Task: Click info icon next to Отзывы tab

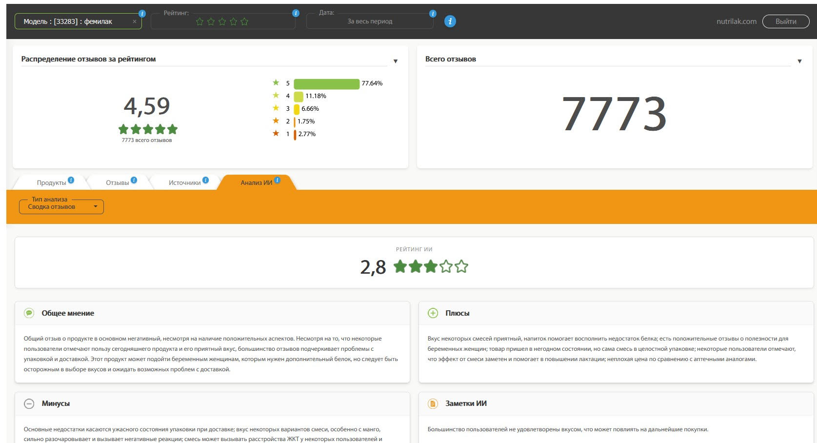Action: [x=134, y=180]
